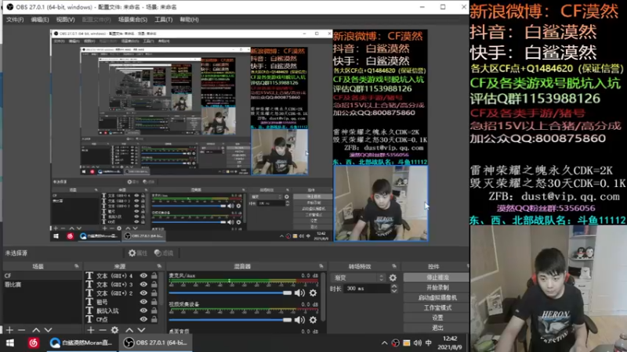Click the 300 ms duration input field
Viewport: 627px width, 352px height.
coord(366,289)
